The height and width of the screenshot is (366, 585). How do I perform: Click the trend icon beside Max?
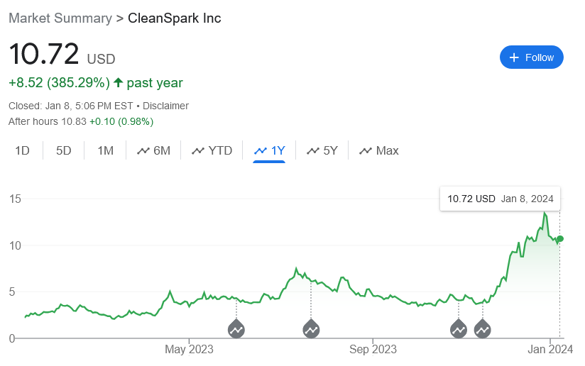pyautogui.click(x=366, y=151)
